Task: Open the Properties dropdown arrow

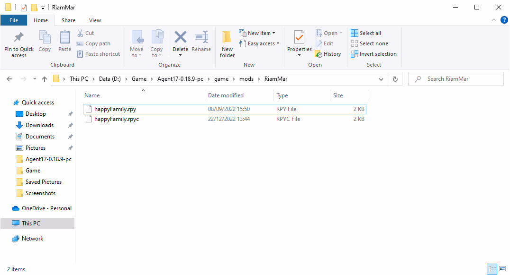Action: [299, 55]
